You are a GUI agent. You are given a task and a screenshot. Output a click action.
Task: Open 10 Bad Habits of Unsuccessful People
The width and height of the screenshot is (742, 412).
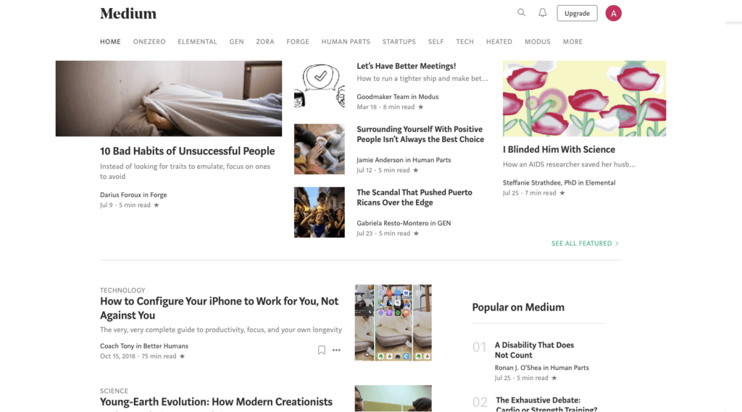[x=187, y=151]
